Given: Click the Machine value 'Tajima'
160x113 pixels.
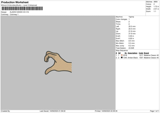Looking at the screenshot, I should 131,17.
